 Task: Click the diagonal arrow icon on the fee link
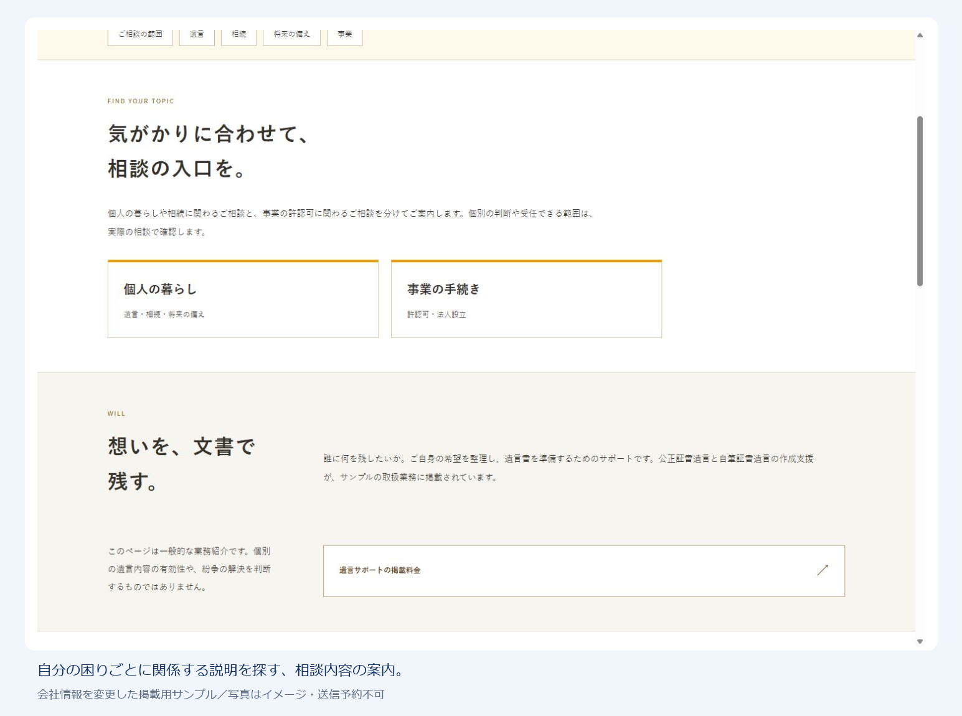823,570
